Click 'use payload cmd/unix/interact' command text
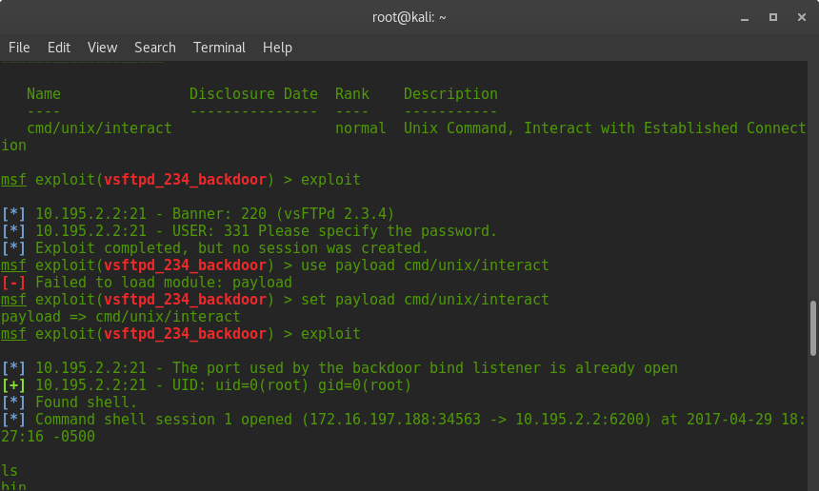The image size is (819, 491). tap(425, 265)
